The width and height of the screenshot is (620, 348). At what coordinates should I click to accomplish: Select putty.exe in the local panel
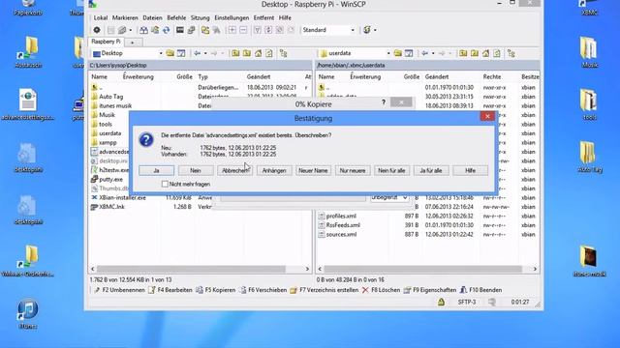point(110,180)
